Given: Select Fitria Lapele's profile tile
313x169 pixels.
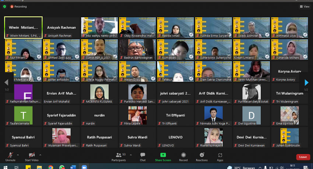Looking at the screenshot, I should tap(137, 115).
